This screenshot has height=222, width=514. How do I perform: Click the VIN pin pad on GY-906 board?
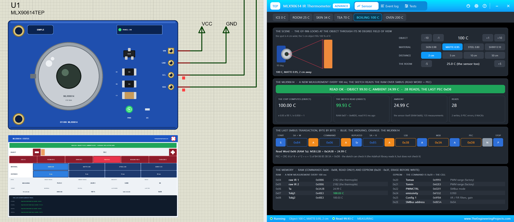point(171,51)
